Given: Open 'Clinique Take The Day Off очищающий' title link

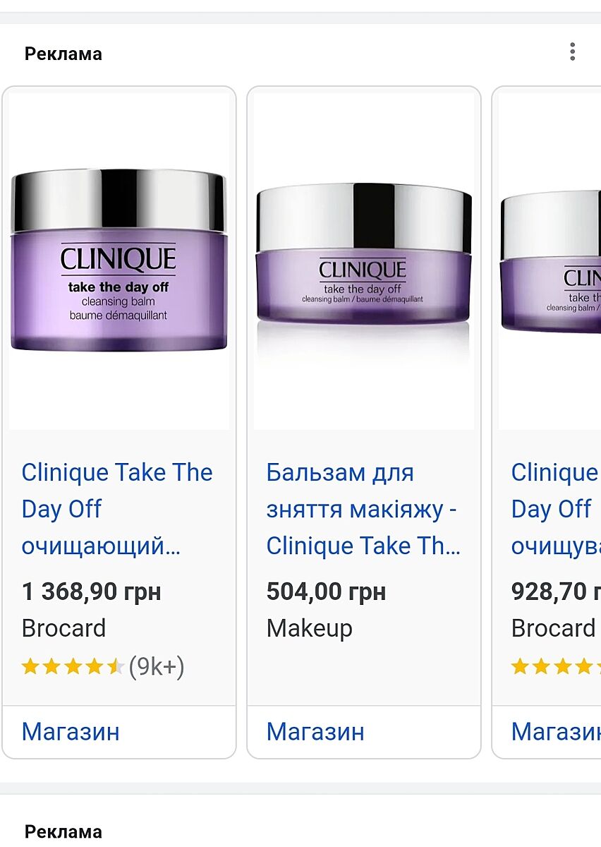Looking at the screenshot, I should click(117, 509).
